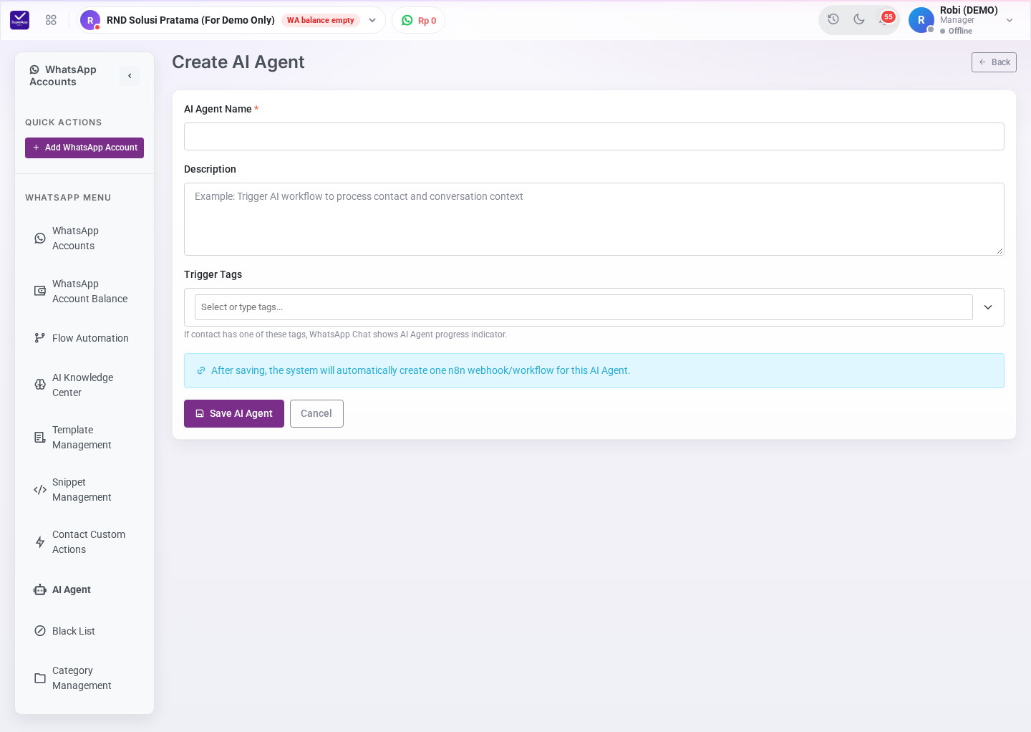The image size is (1031, 732).
Task: Open AI Knowledge Center menu item
Action: point(84,385)
